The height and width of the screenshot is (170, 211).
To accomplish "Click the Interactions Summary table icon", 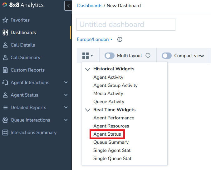I will click(x=5, y=132).
